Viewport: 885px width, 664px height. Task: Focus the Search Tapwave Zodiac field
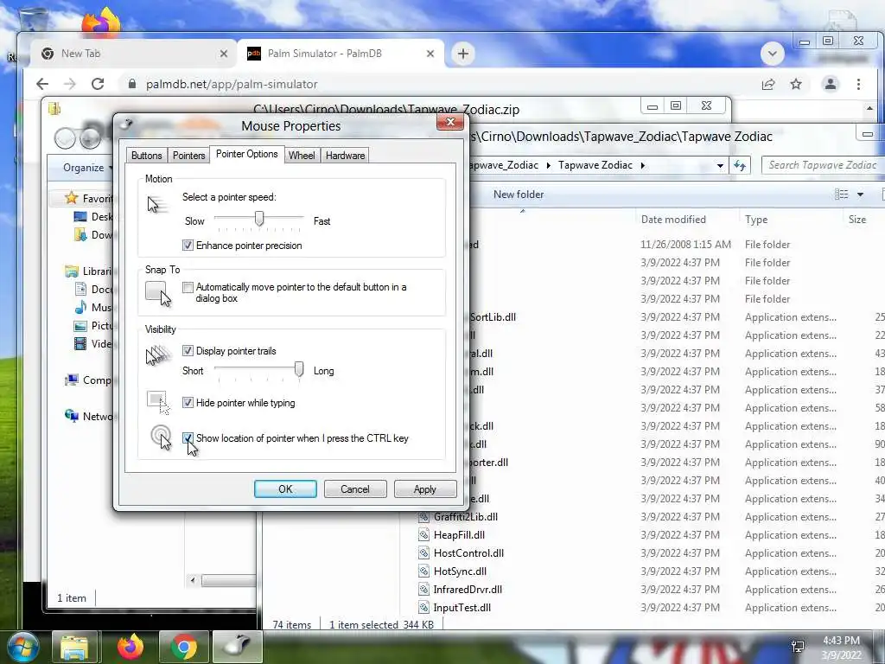(x=823, y=165)
